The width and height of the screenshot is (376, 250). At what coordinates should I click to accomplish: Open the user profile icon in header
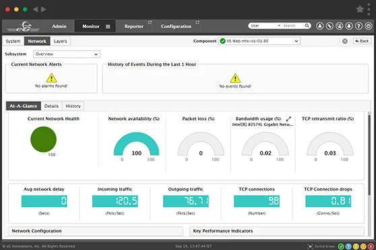point(319,26)
